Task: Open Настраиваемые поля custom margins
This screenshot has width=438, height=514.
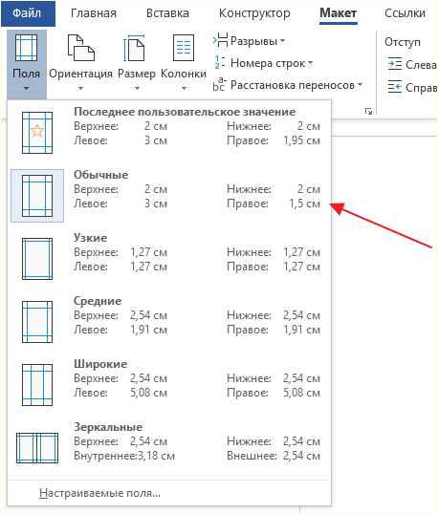Action: (x=99, y=493)
